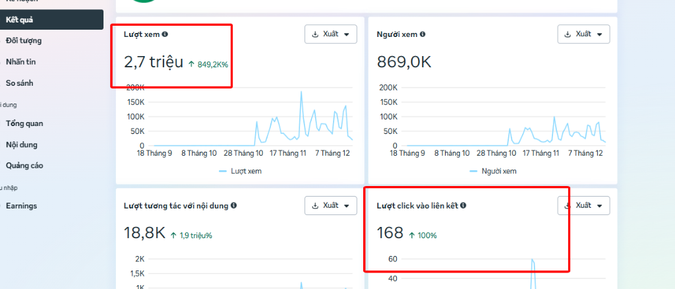Expand Xuất dropdown arrow in Lượt xem card
The width and height of the screenshot is (675, 289).
coord(347,34)
